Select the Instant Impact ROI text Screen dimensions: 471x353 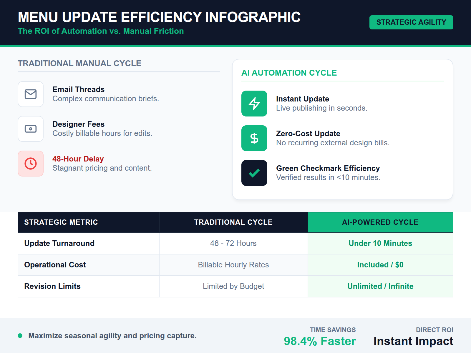point(413,341)
